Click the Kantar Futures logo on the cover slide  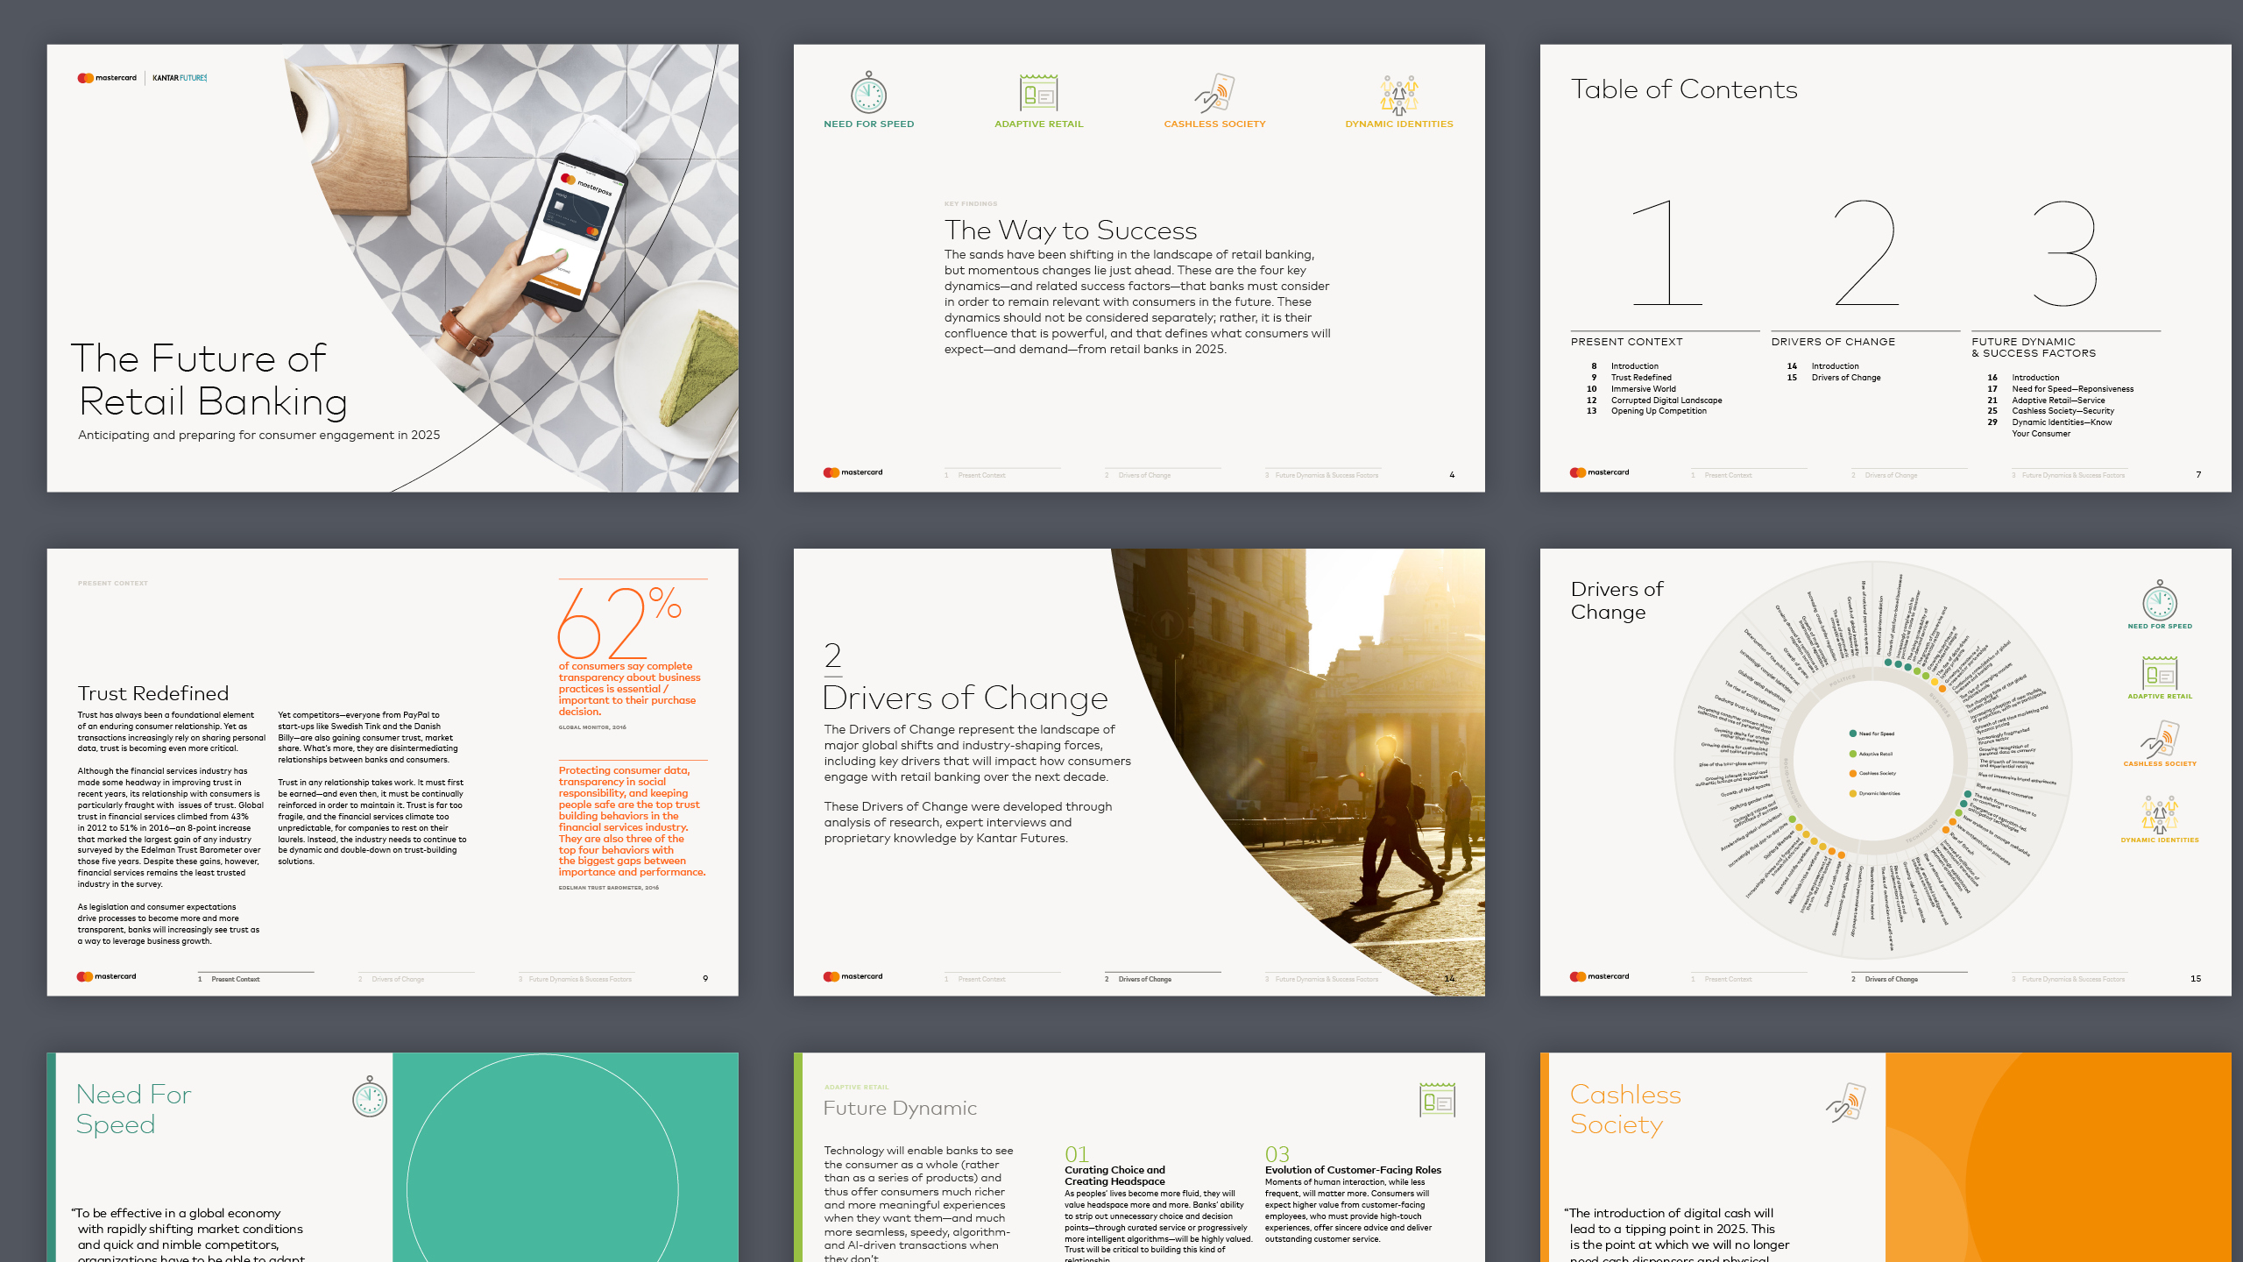pos(180,78)
